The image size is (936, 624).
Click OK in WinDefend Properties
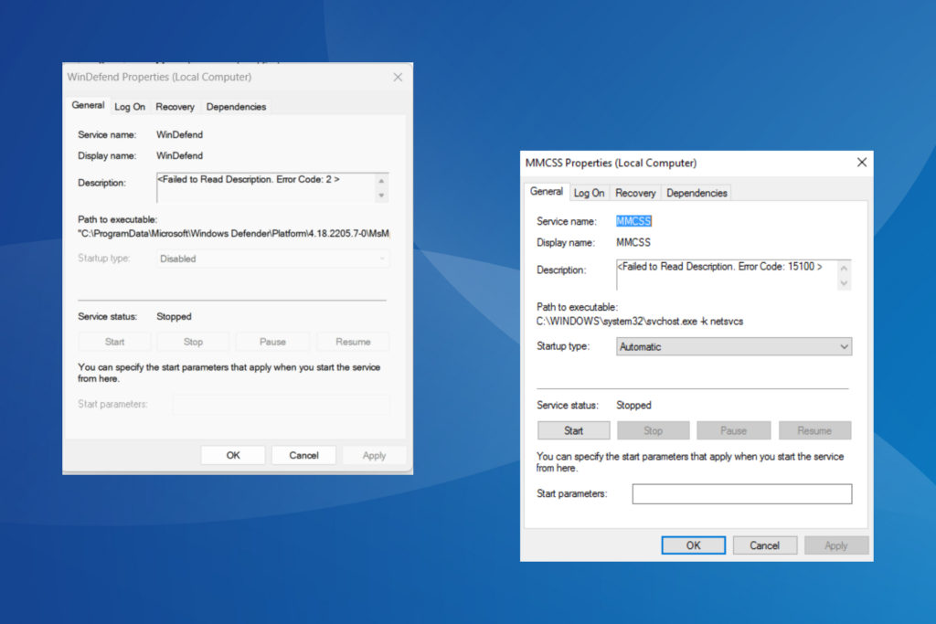233,455
